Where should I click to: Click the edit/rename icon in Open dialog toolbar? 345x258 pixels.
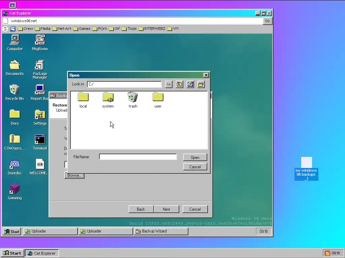tap(190, 84)
